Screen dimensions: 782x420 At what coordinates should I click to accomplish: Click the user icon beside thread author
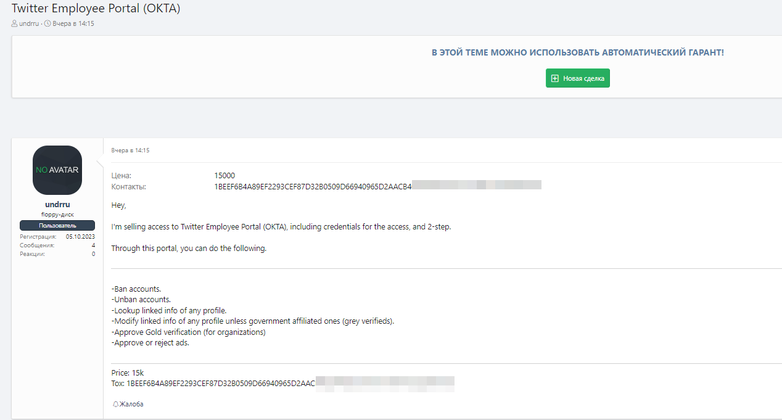[15, 23]
